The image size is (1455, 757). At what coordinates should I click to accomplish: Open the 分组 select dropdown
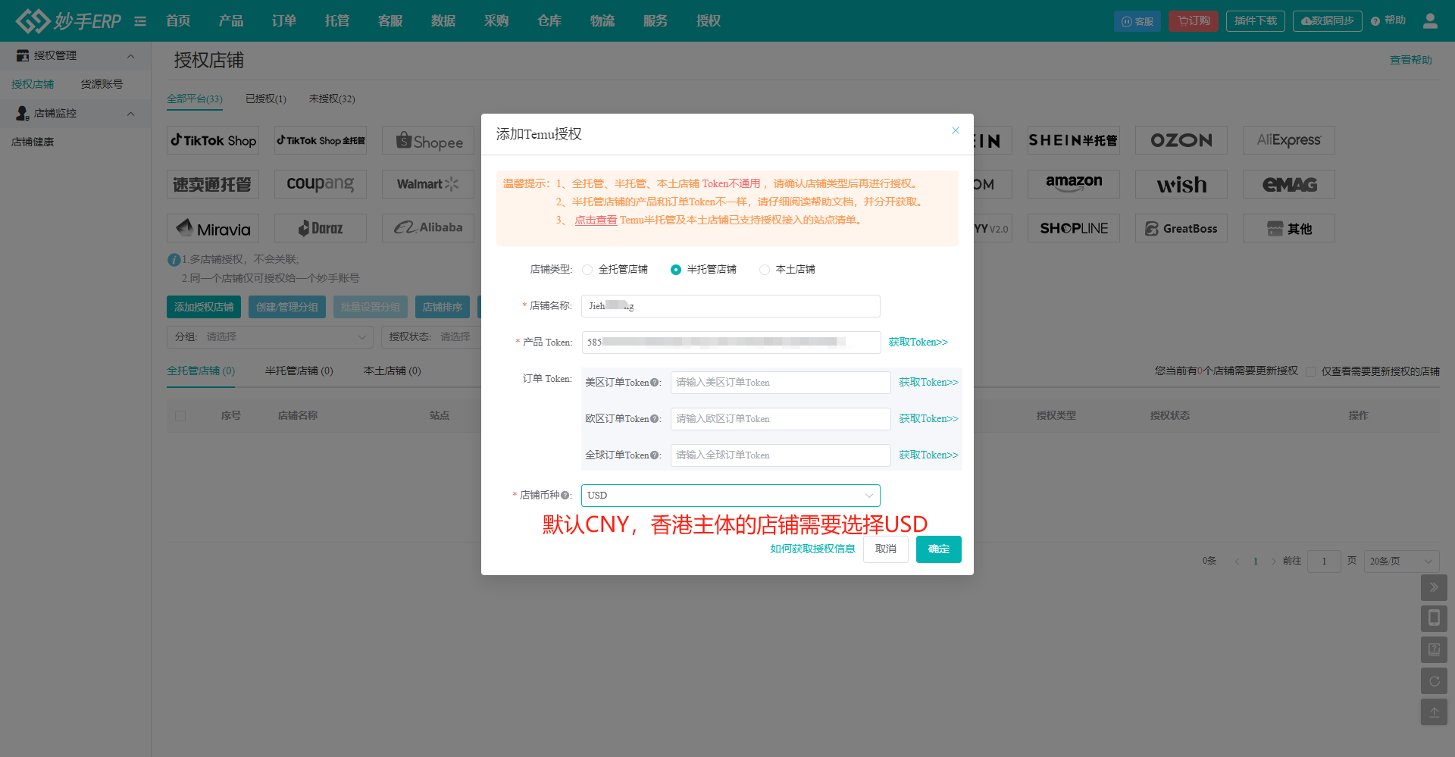point(271,336)
